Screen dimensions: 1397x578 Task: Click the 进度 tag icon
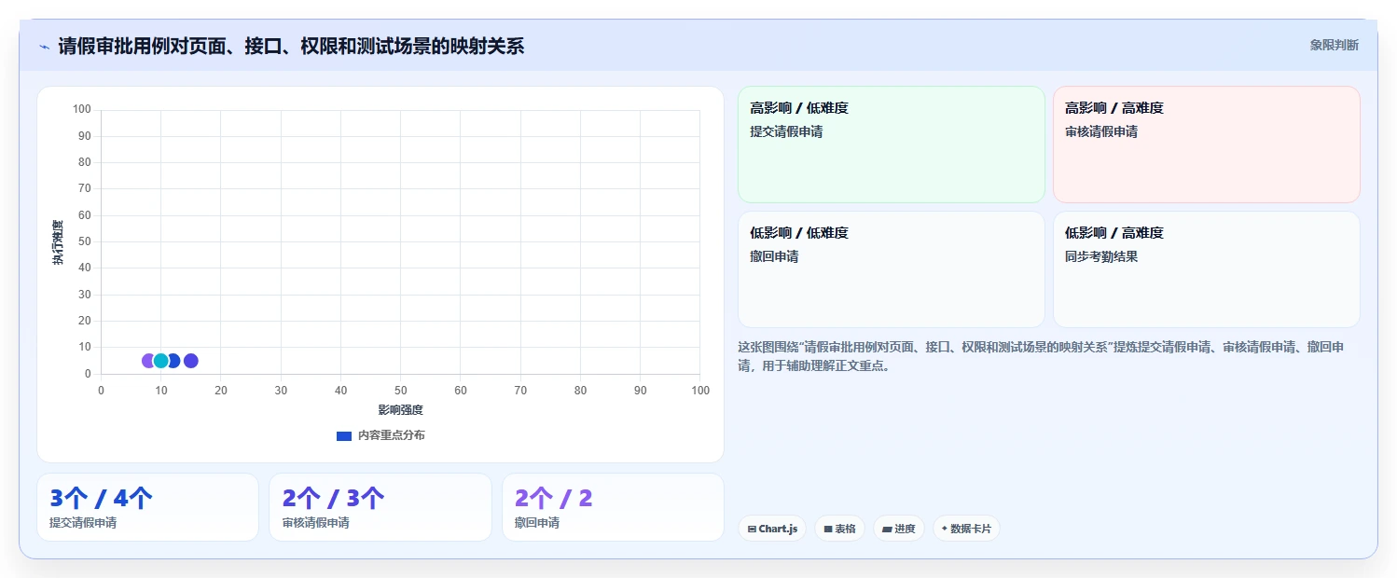point(887,529)
